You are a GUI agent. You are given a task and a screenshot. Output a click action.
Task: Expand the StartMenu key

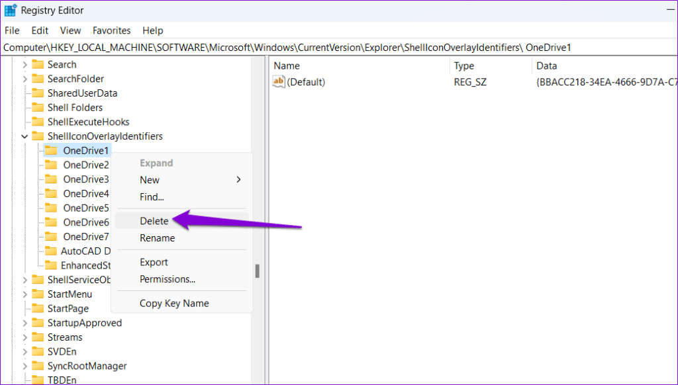click(24, 294)
